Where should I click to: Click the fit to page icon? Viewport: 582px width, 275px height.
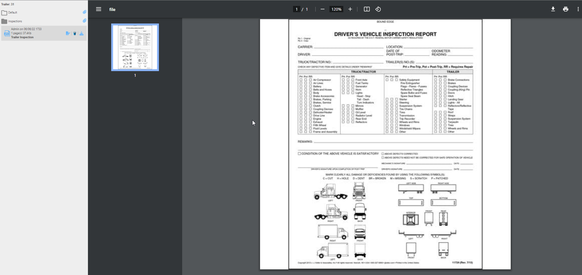tap(367, 9)
